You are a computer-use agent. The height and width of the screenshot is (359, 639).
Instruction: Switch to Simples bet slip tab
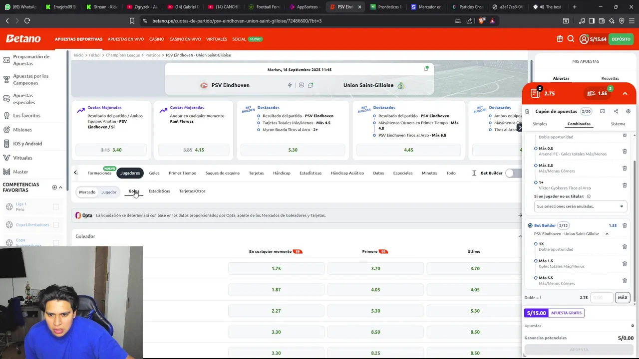tap(540, 124)
